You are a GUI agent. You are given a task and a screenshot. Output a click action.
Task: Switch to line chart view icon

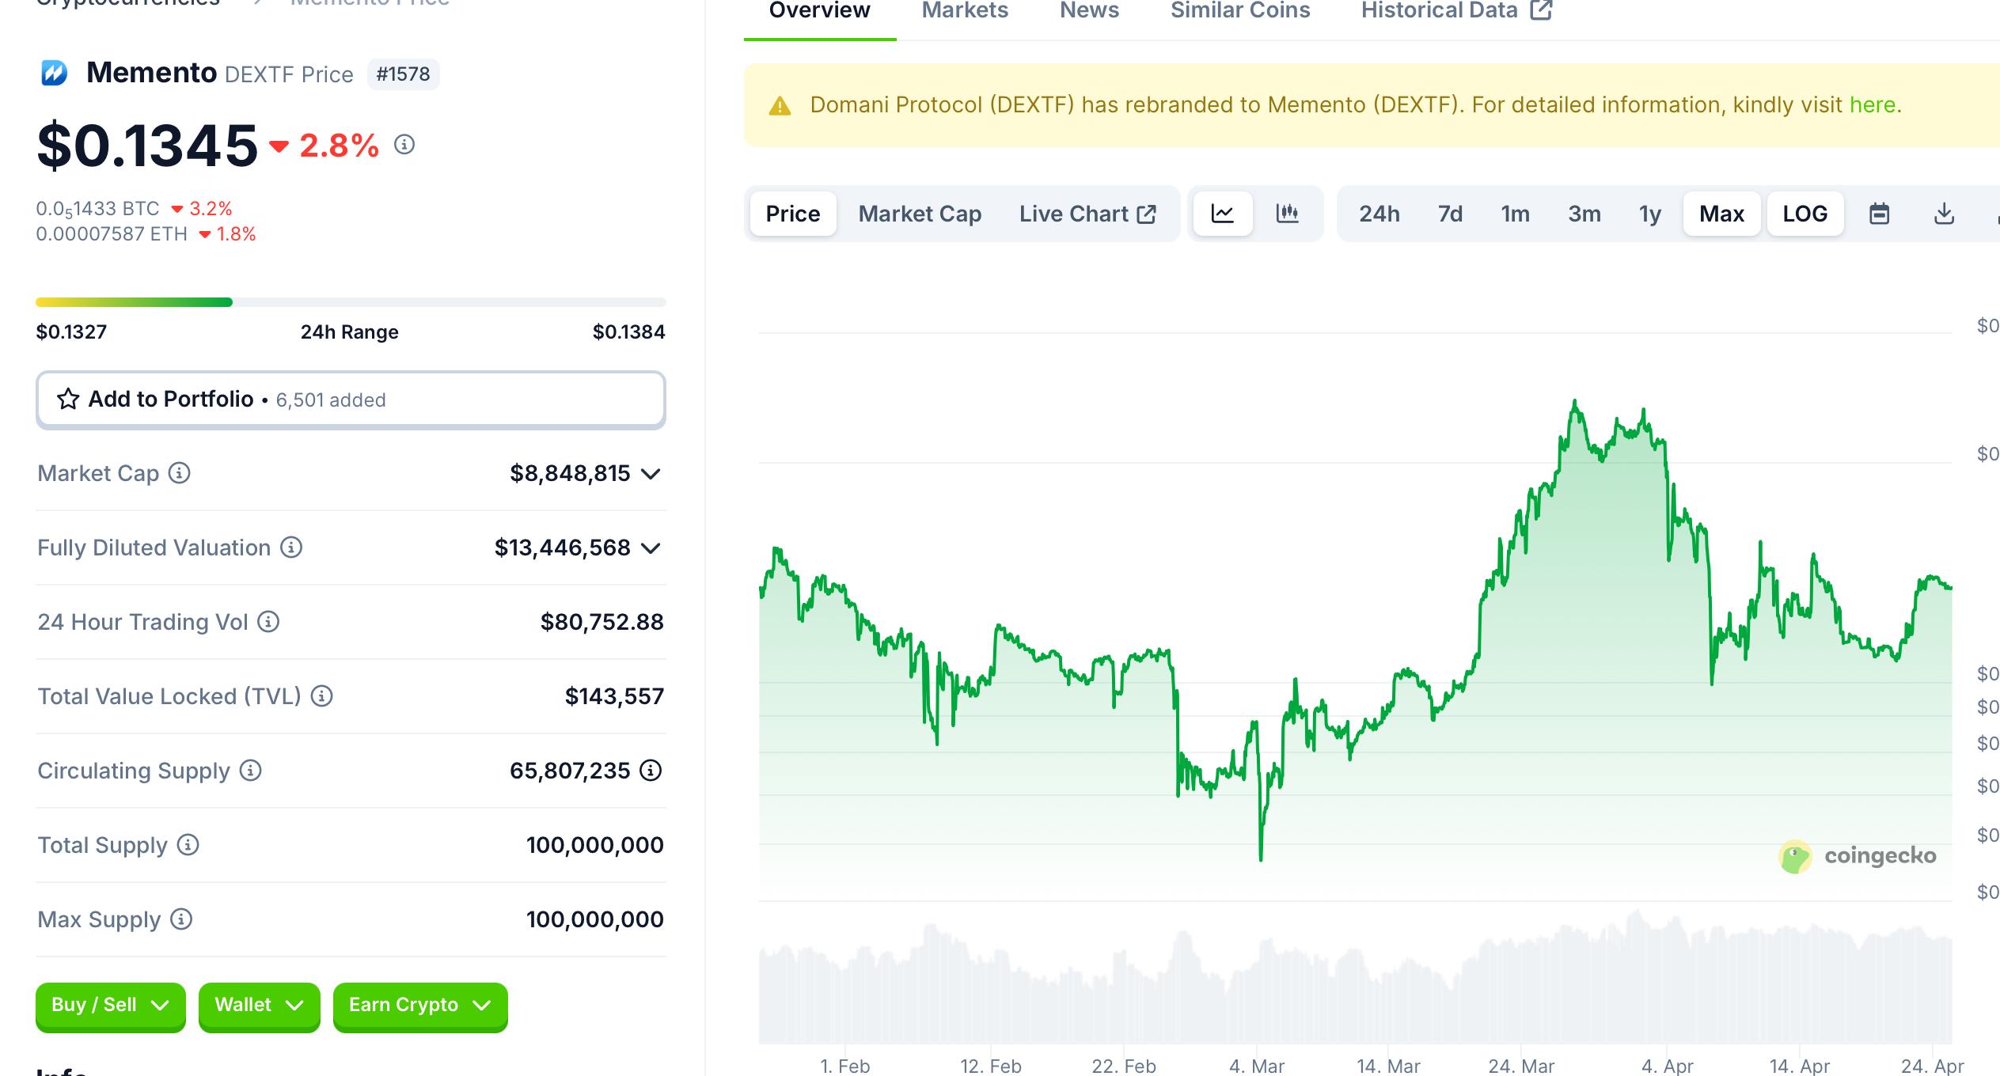coord(1223,214)
